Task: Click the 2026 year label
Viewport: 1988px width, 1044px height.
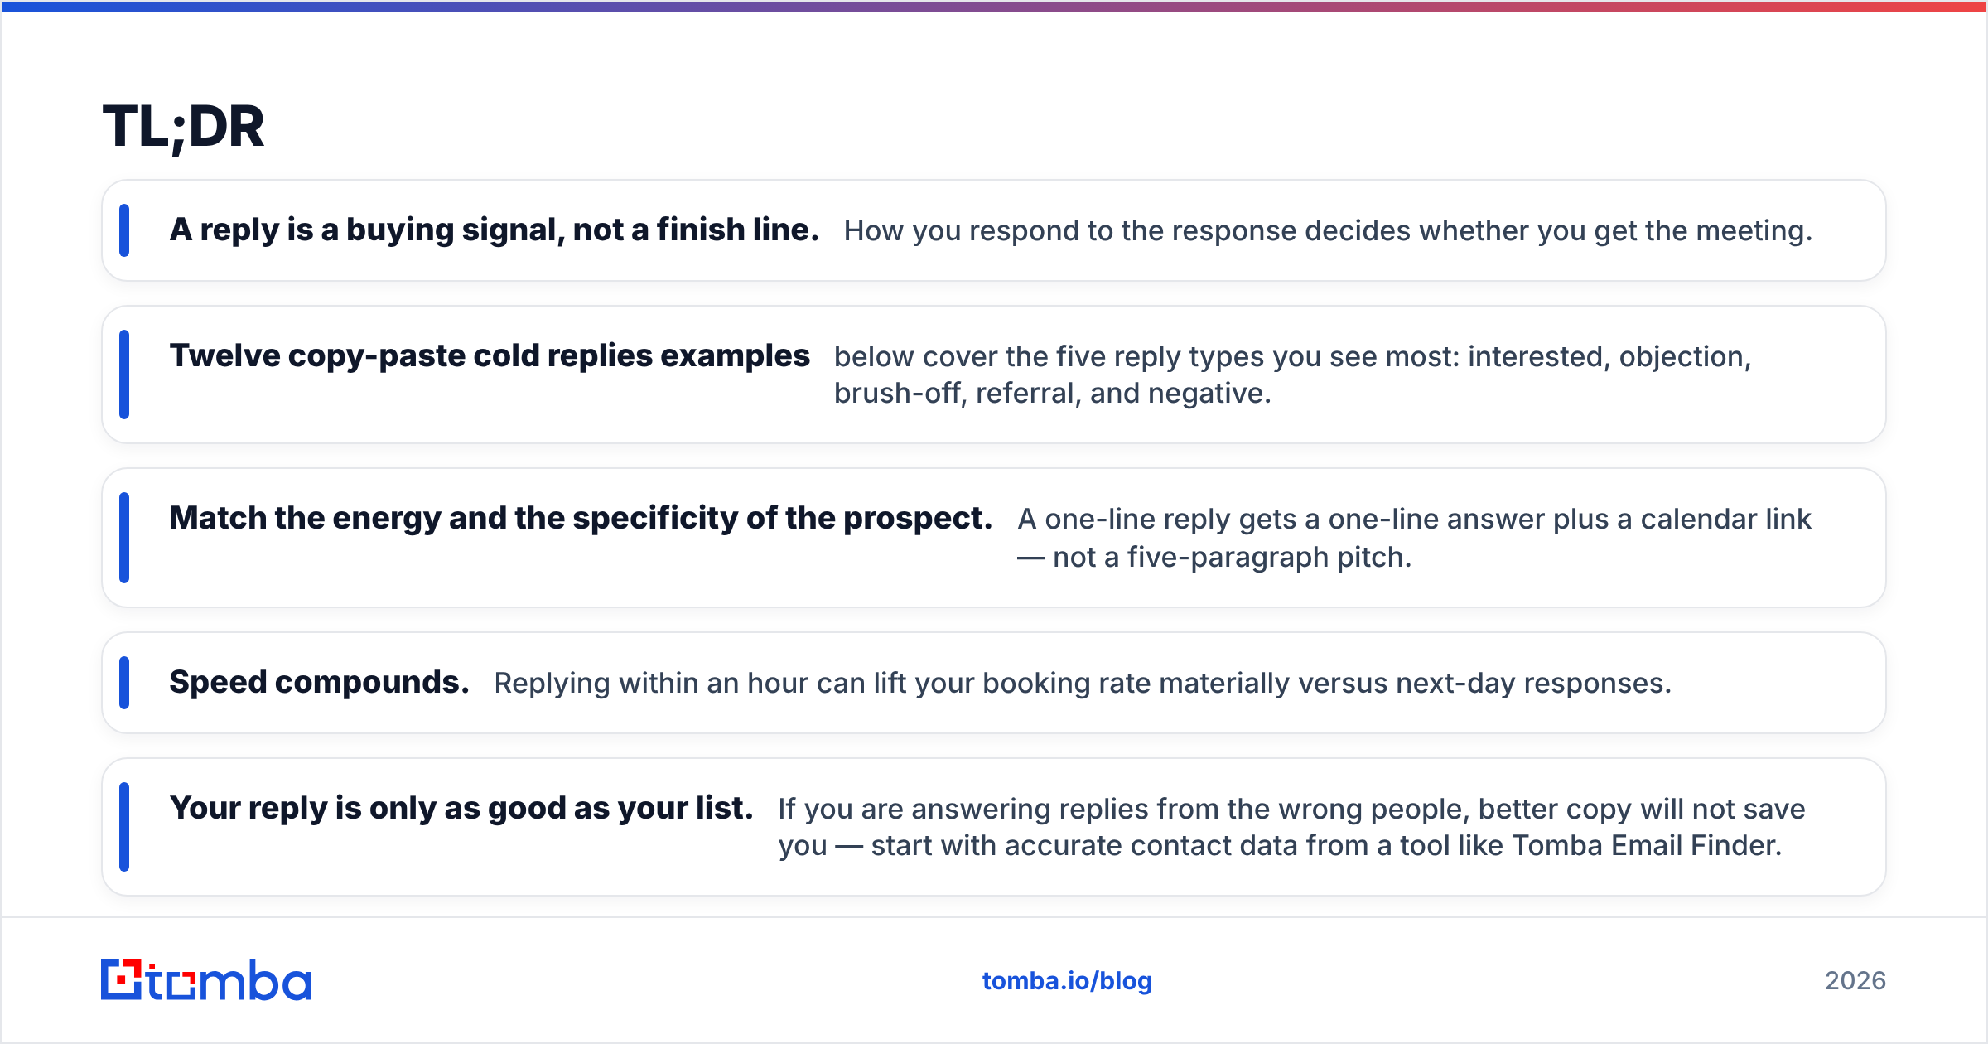Action: coord(1855,981)
